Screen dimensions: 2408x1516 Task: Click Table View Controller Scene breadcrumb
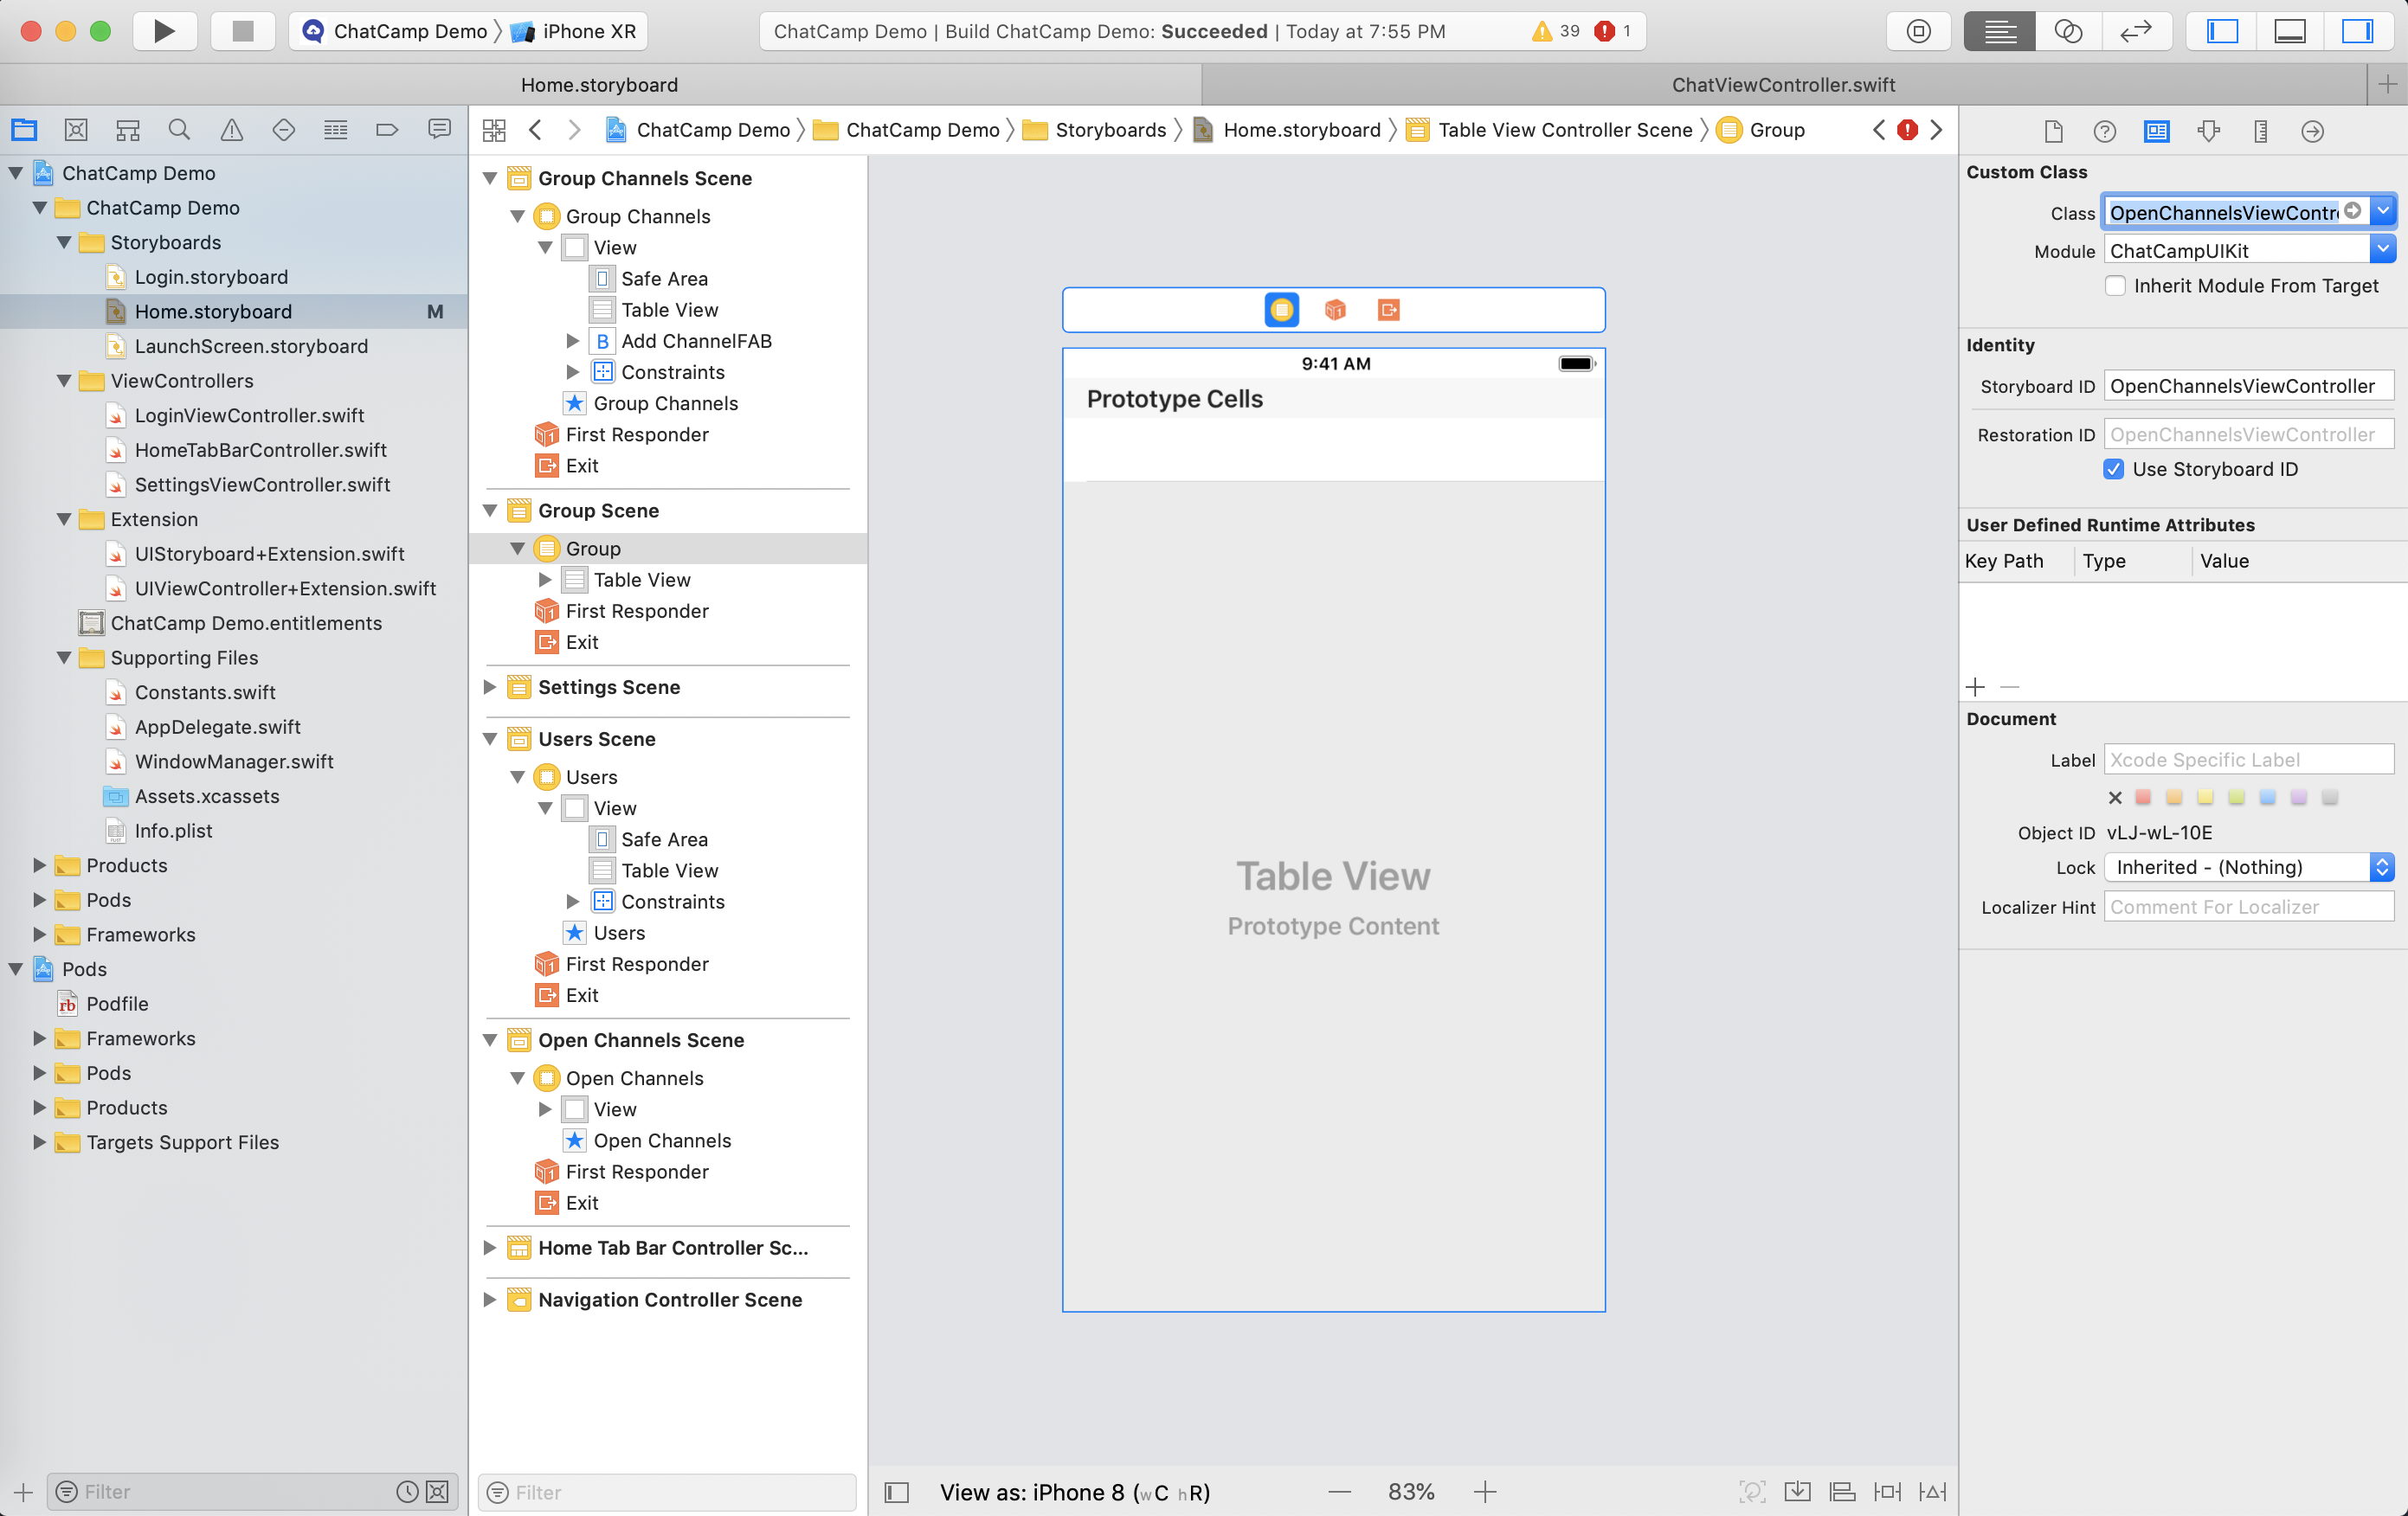(1550, 130)
